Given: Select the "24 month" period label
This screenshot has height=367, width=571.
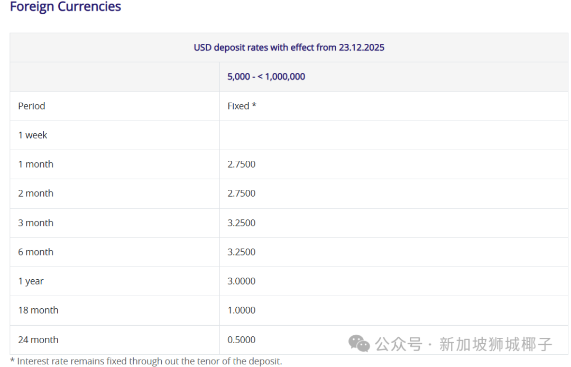Looking at the screenshot, I should (38, 340).
